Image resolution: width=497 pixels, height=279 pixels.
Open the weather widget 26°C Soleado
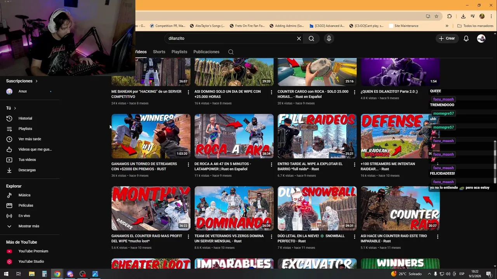(406, 274)
